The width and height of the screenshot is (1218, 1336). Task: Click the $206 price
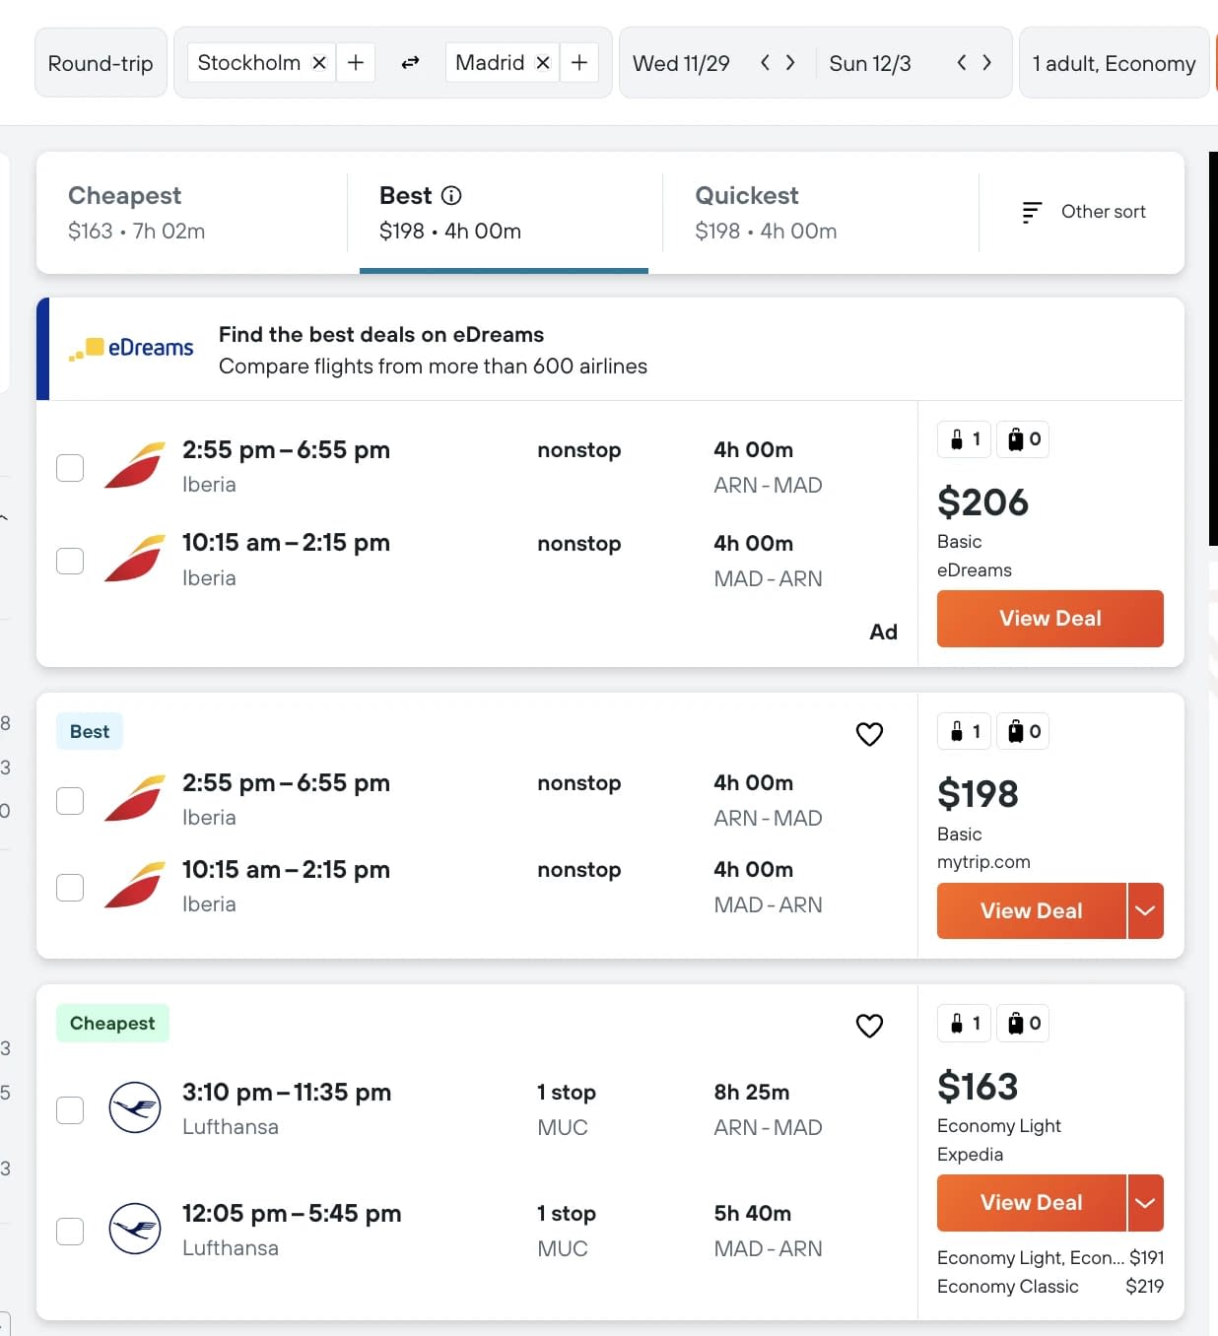pos(982,502)
